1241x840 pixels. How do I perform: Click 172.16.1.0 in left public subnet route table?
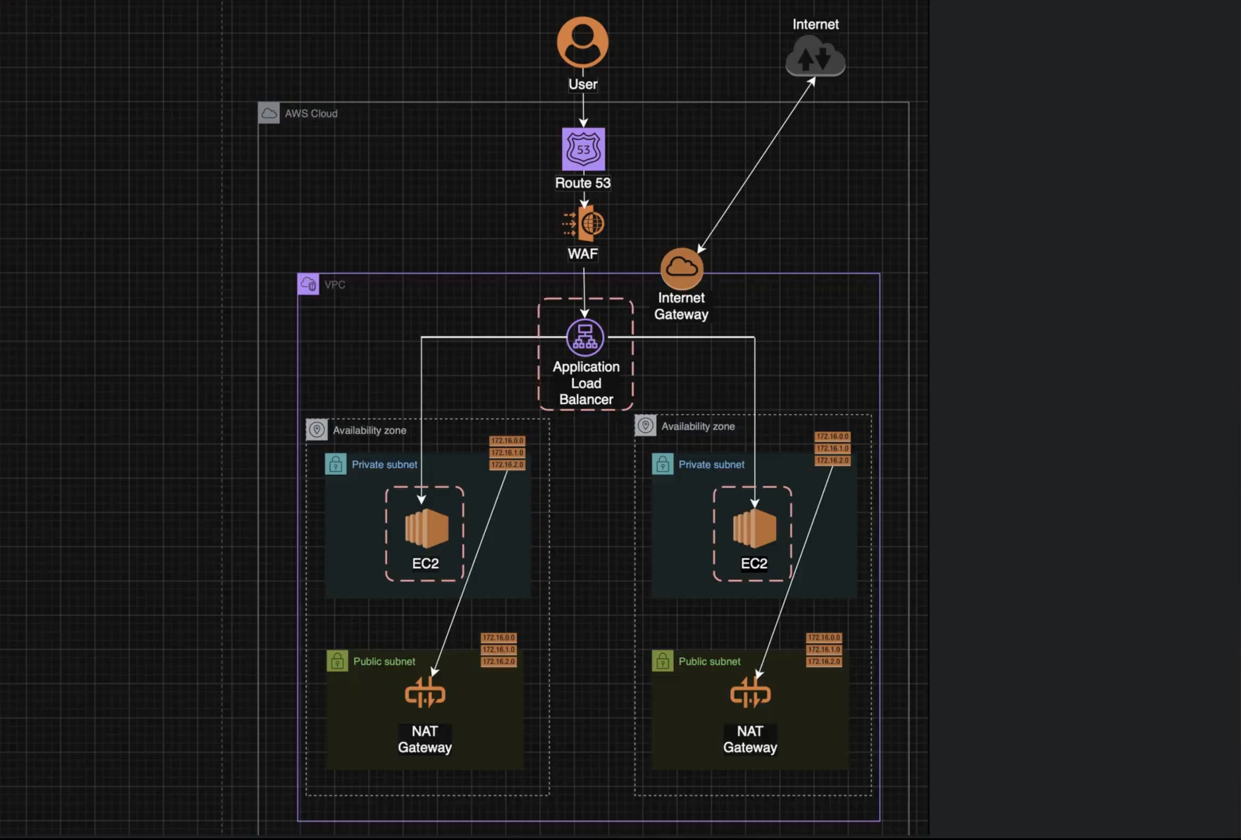coord(499,649)
